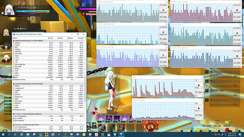Select the Drive Warning row

48,120
